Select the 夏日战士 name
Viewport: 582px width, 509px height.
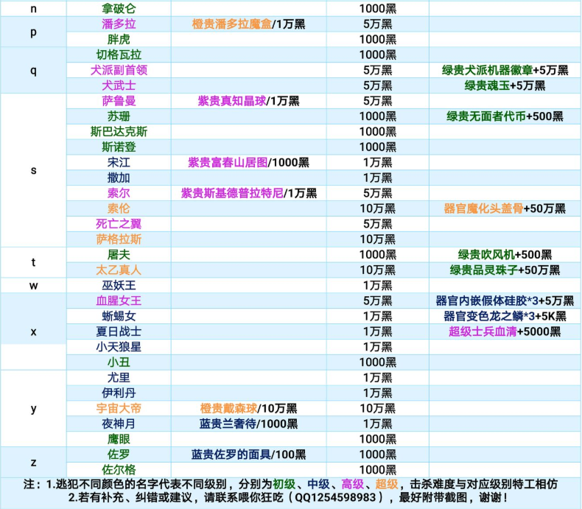(119, 331)
